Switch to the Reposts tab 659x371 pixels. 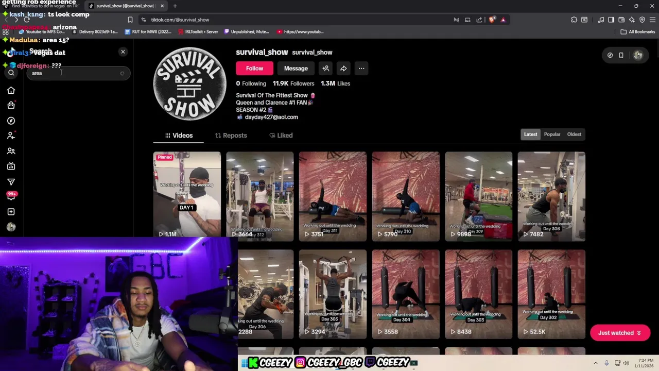pyautogui.click(x=231, y=136)
